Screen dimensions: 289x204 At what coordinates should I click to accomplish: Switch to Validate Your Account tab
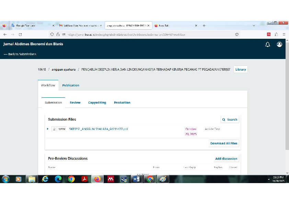coord(80,26)
